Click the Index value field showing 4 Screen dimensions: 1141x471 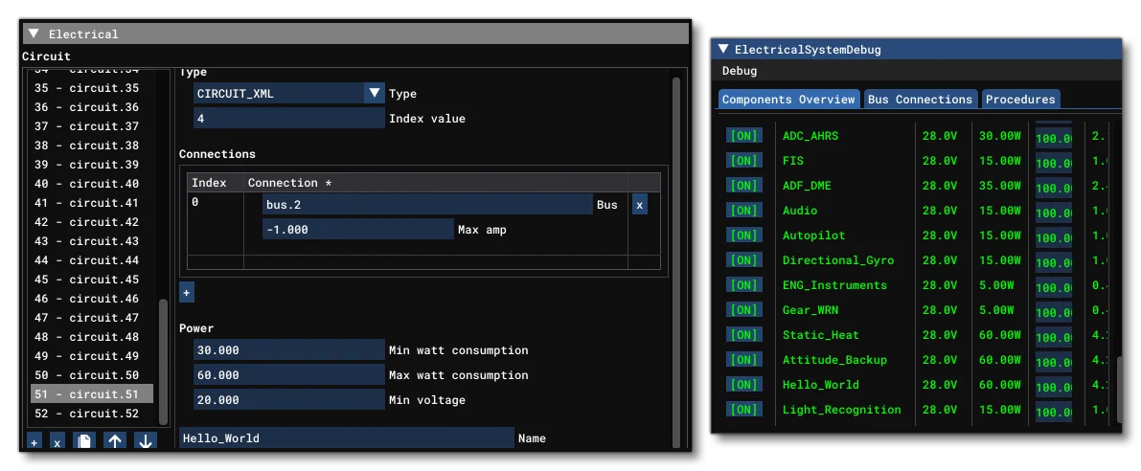point(289,118)
